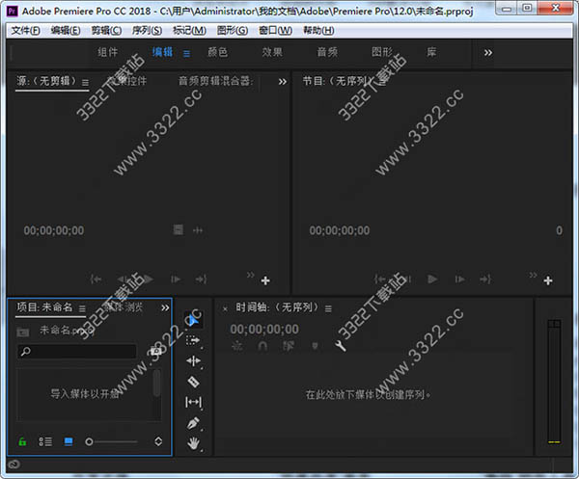This screenshot has width=579, height=479.
Task: Switch to the 媒体浏览 tab
Action: pos(124,306)
